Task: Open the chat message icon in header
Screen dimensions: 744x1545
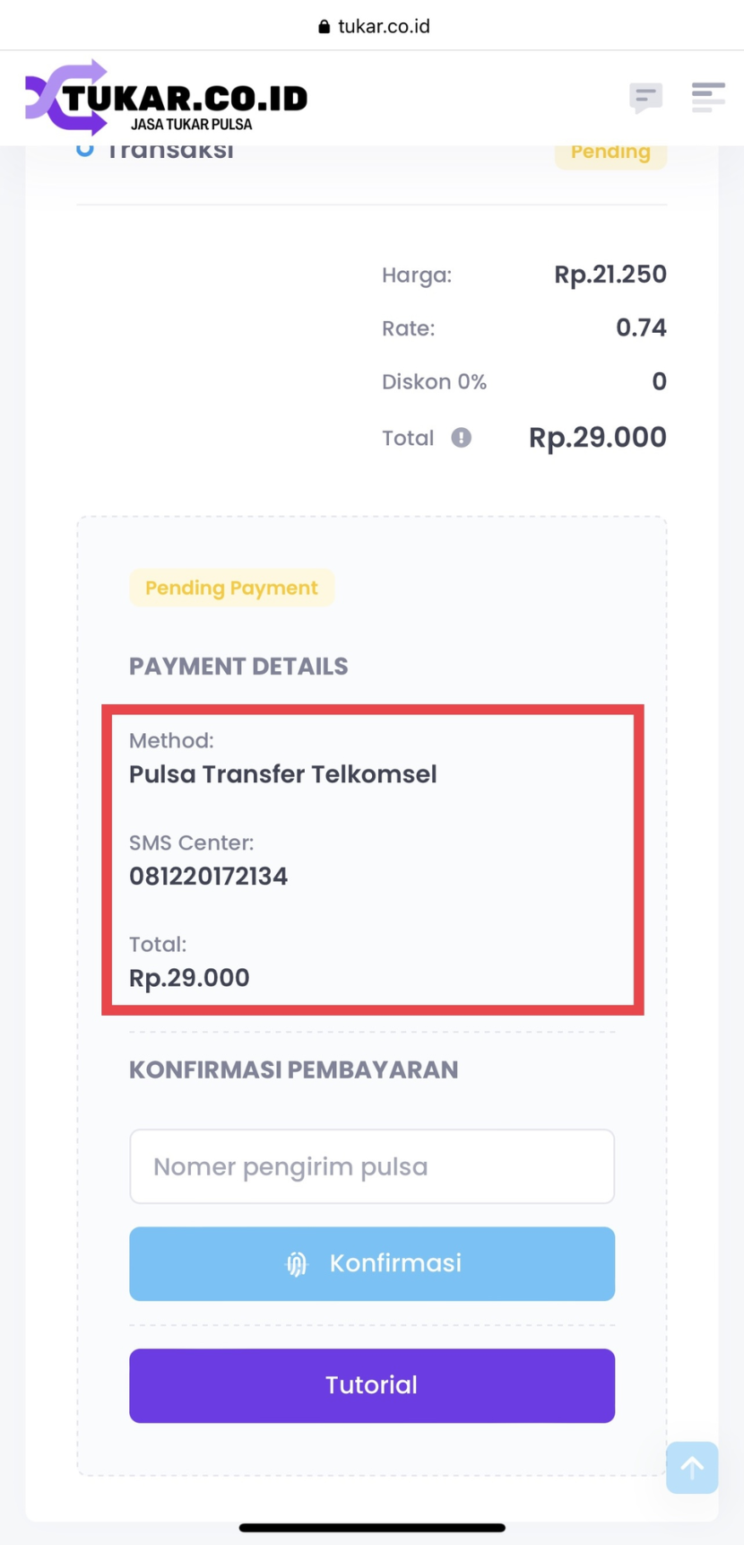Action: pos(645,97)
